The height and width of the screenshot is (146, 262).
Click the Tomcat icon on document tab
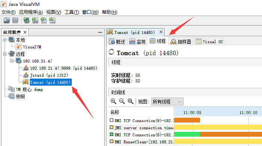(110, 32)
